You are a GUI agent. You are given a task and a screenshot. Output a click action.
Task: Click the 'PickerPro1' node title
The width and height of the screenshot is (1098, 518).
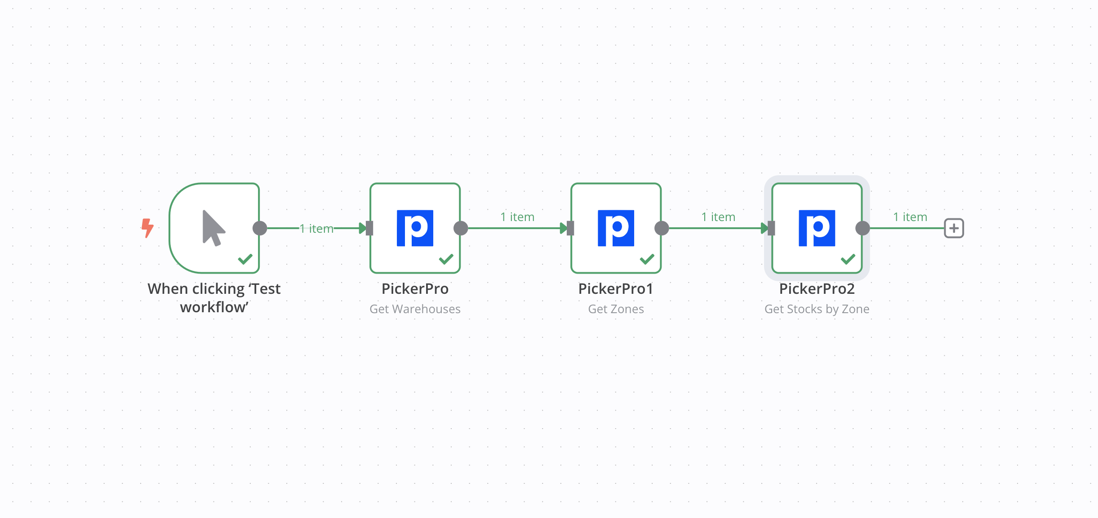[616, 289]
